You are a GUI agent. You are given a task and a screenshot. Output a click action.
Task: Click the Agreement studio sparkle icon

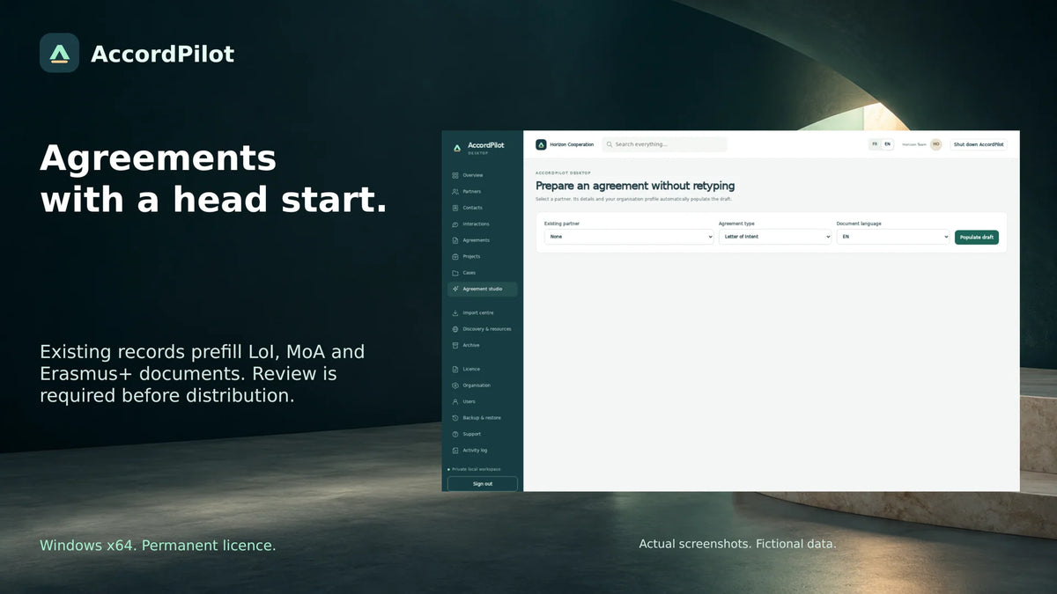(455, 290)
